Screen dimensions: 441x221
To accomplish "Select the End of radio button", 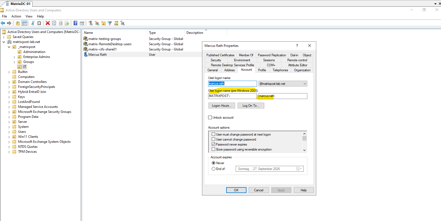I will [x=213, y=169].
